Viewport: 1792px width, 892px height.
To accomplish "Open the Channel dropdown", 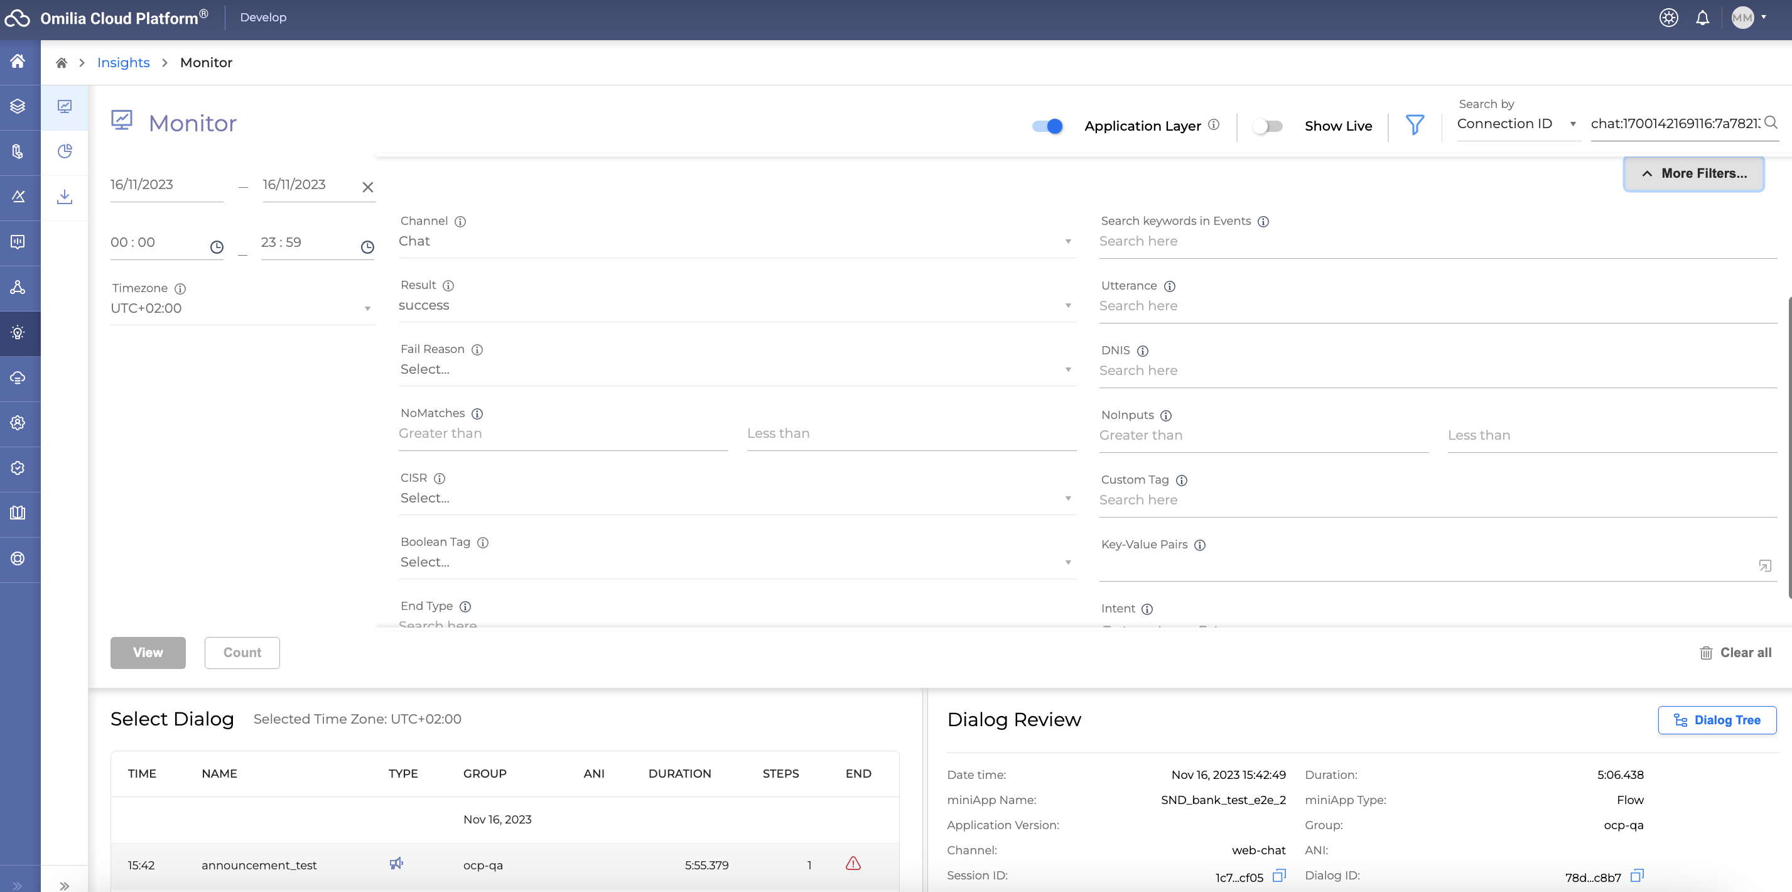I will (x=736, y=241).
